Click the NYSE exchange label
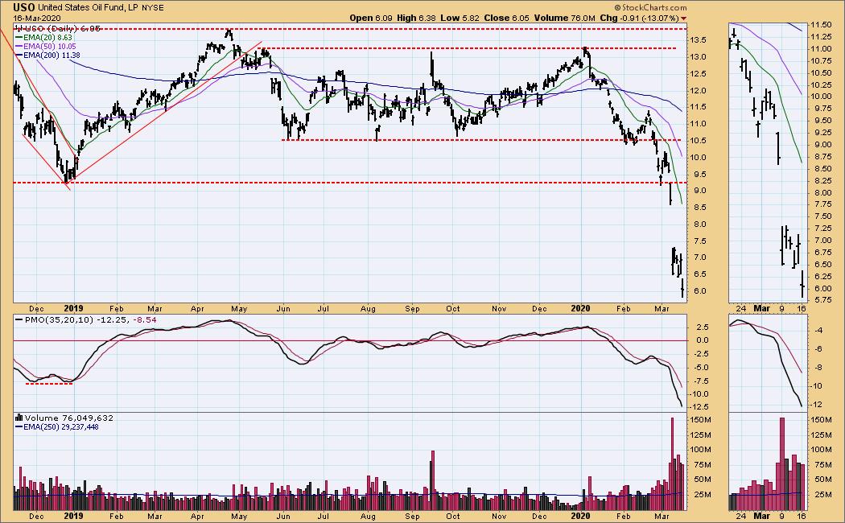 [153, 8]
